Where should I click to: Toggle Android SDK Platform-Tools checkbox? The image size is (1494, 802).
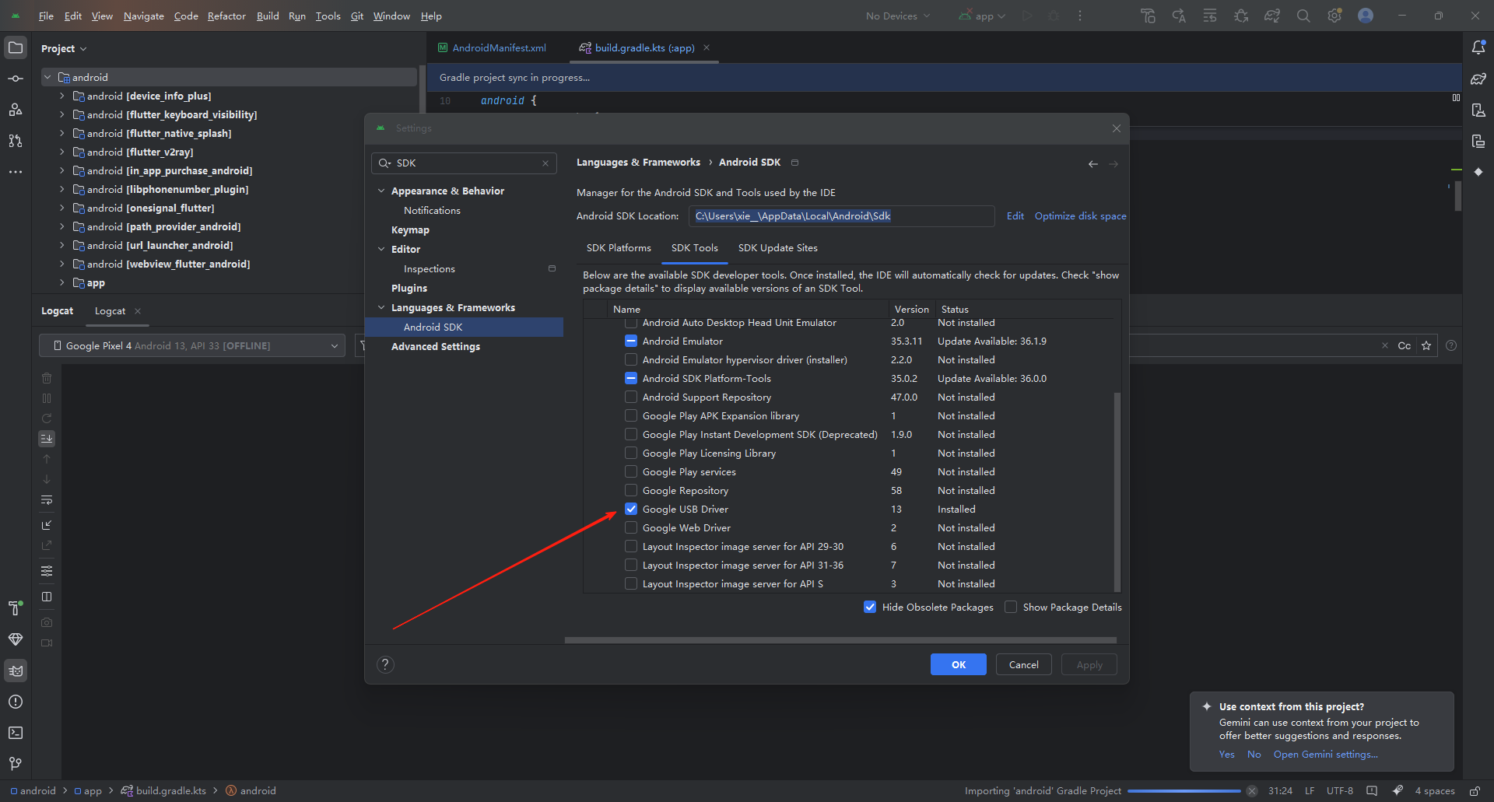tap(631, 378)
